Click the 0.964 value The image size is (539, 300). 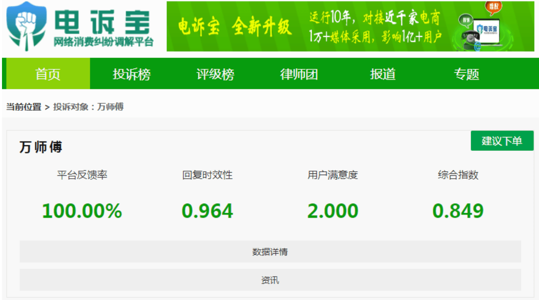(x=207, y=211)
